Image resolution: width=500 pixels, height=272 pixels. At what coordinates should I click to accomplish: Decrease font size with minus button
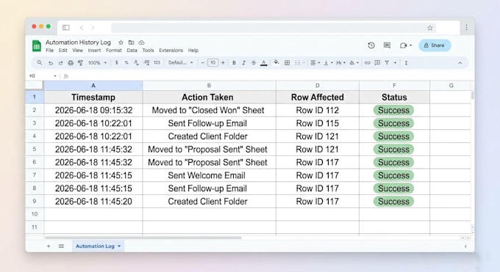click(202, 62)
